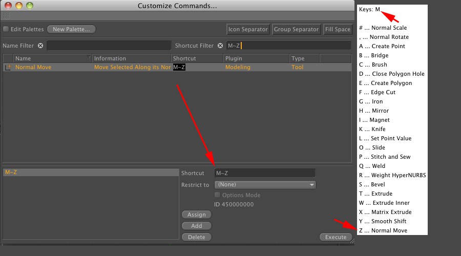Choose A ... Create Point in the keys popup
The image size is (461, 256).
382,46
